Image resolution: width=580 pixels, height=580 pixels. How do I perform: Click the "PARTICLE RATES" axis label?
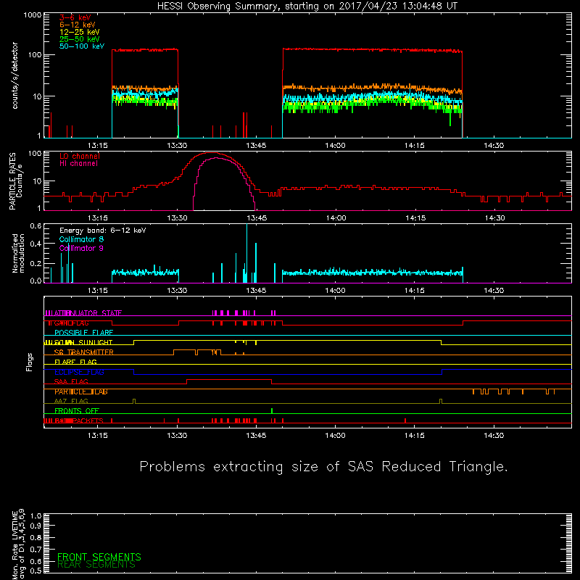coord(12,181)
